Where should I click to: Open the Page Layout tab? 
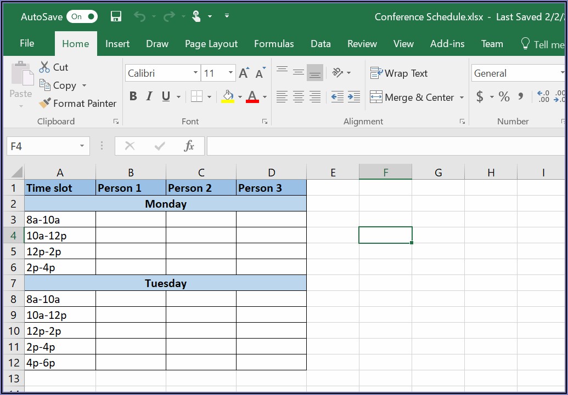click(x=211, y=44)
